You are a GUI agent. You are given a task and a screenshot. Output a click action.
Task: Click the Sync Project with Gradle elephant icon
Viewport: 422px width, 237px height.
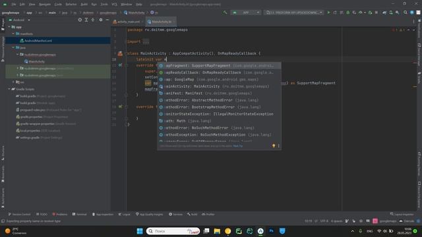click(x=384, y=13)
